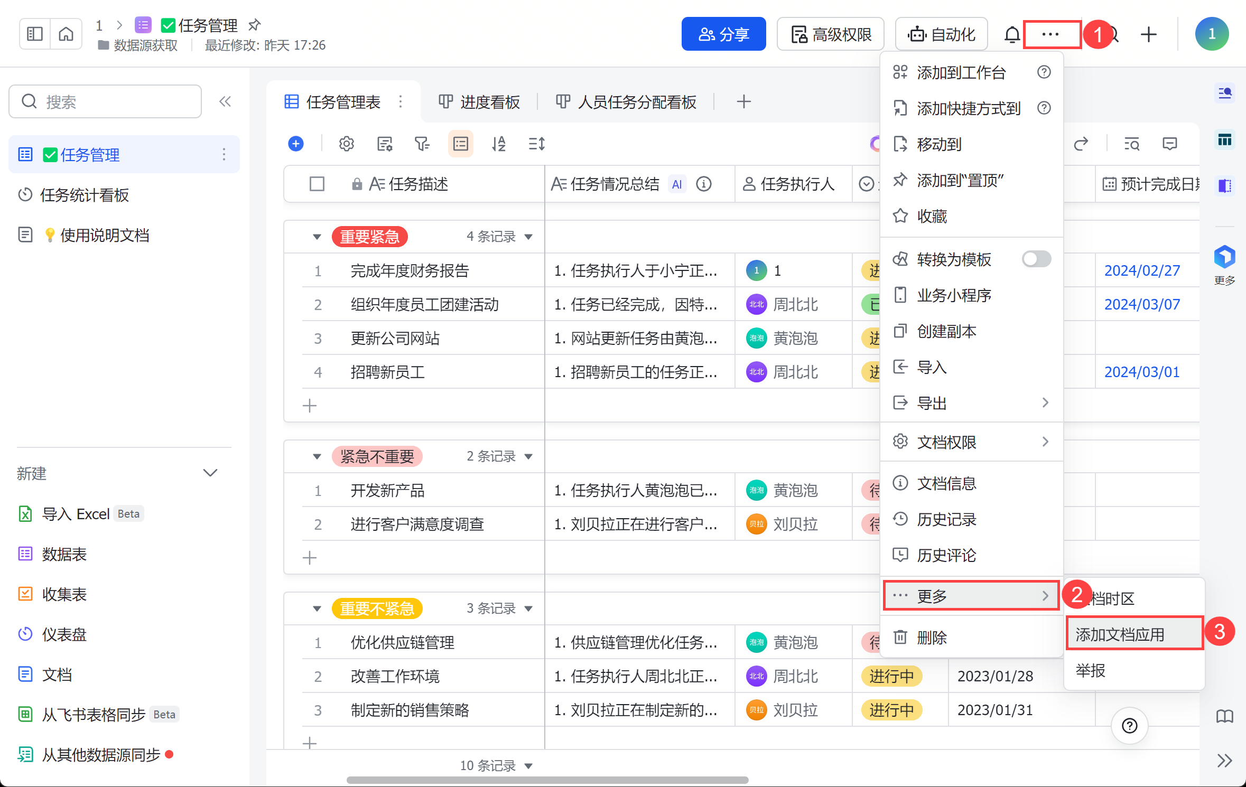Toggle the left sidebar panel icon

tap(35, 34)
